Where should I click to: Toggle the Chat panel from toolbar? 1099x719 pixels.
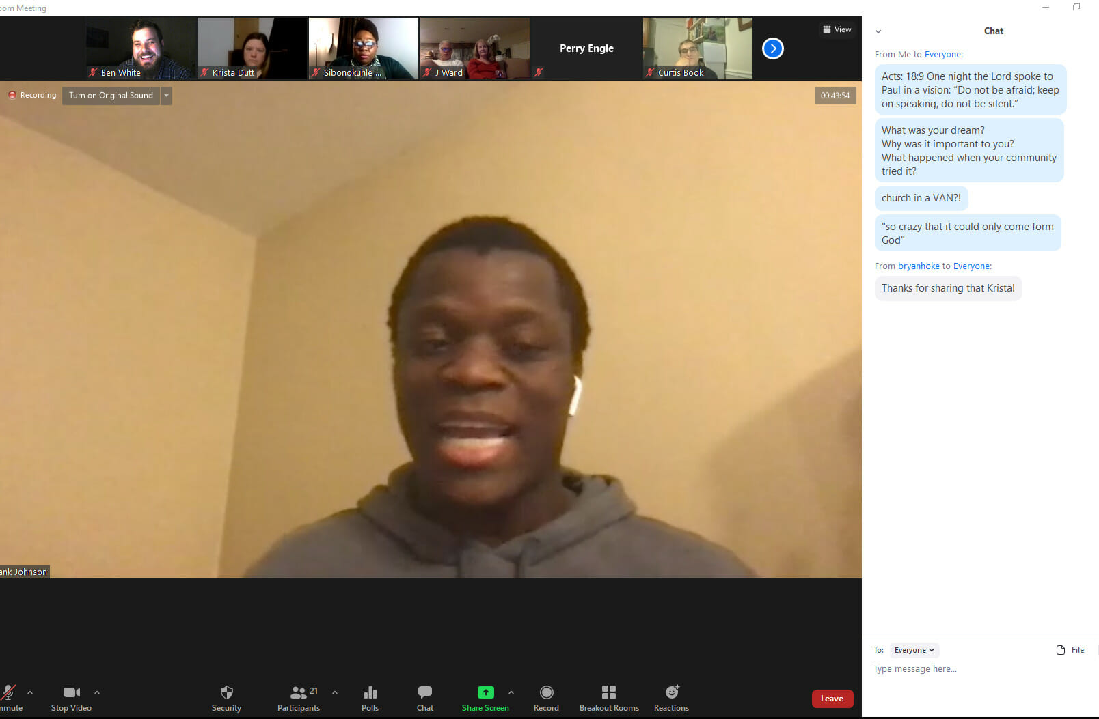(x=424, y=698)
